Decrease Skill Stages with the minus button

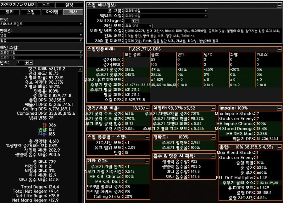point(137,21)
